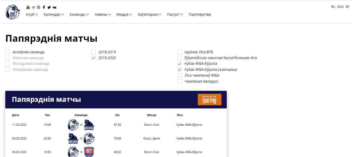The image size is (352, 157).
Task: Check Еўрапейская жаночая баскетбольная ліга checkbox
Action: [x=180, y=58]
